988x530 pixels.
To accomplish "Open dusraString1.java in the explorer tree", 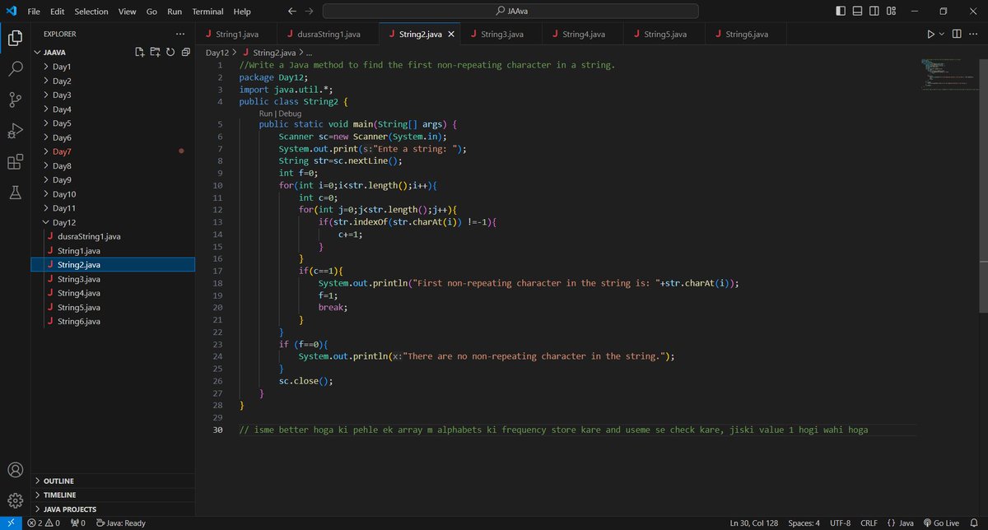I will click(x=114, y=236).
